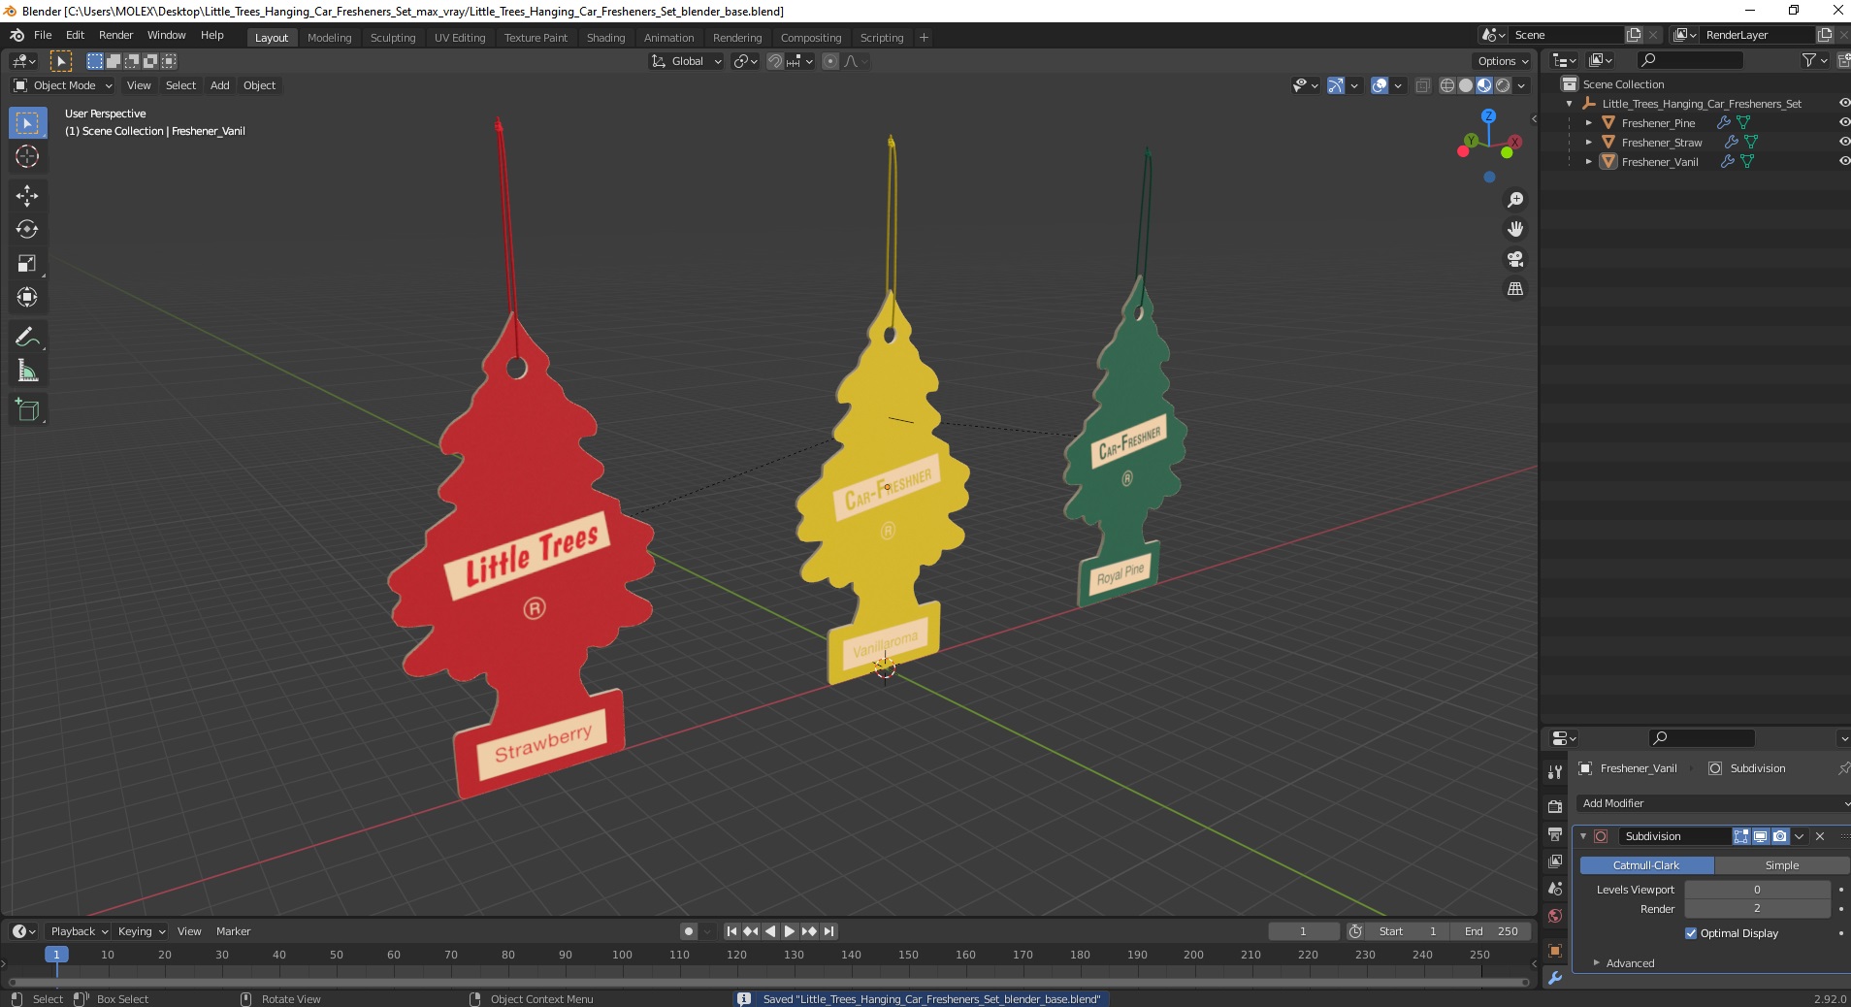
Task: Activate the Transform tool
Action: 27,297
